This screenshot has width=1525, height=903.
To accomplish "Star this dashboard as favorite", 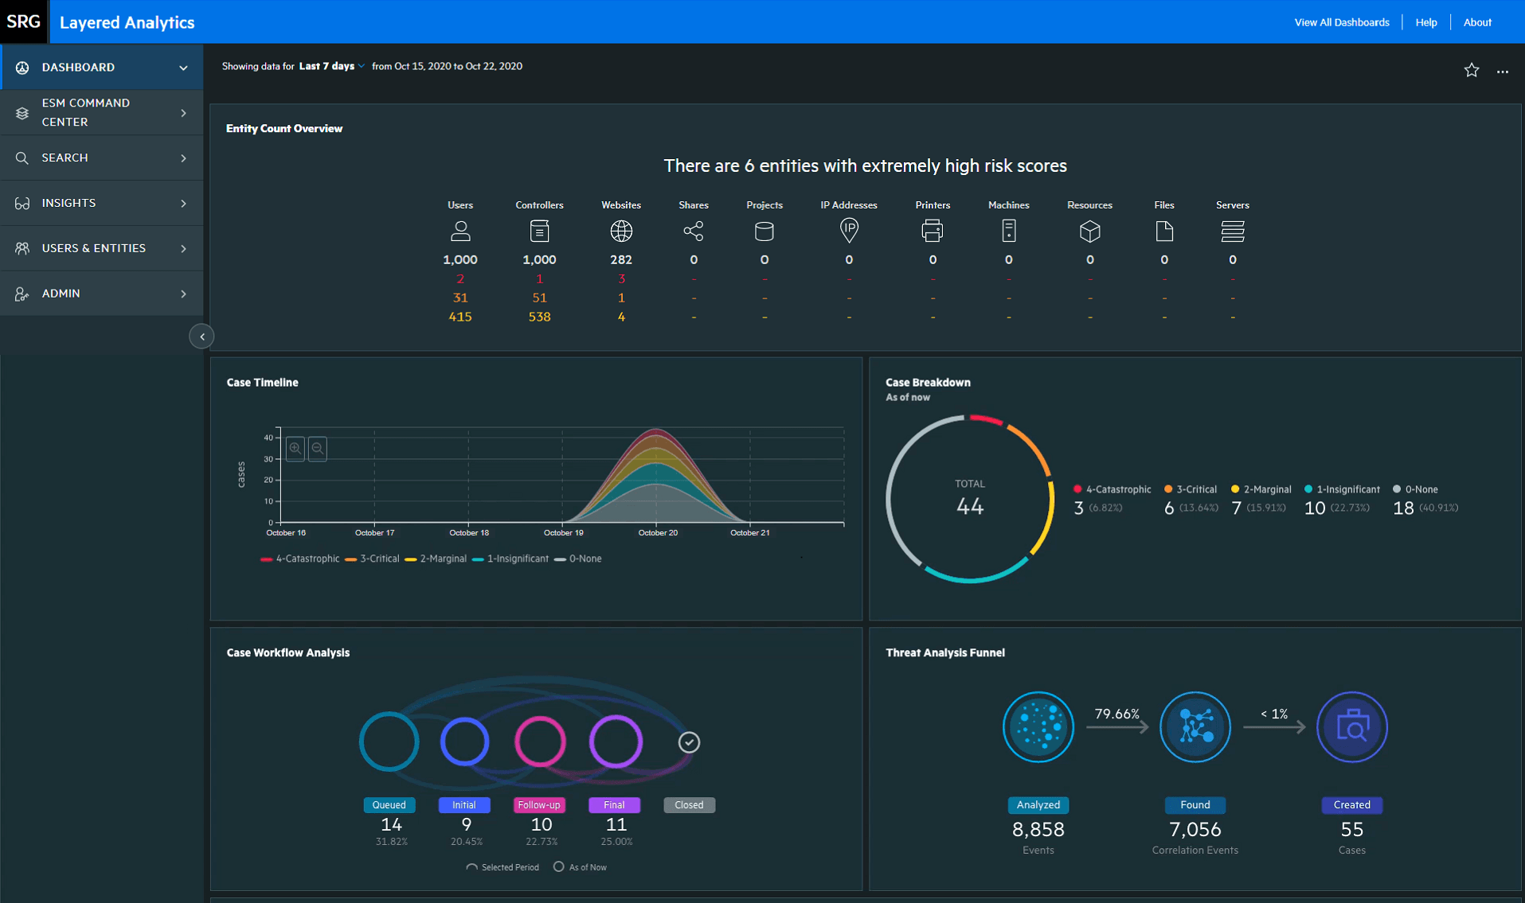I will 1471,70.
